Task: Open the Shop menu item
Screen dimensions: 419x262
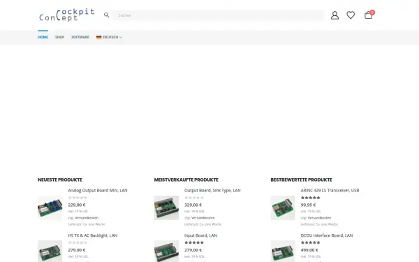Action: 59,37
